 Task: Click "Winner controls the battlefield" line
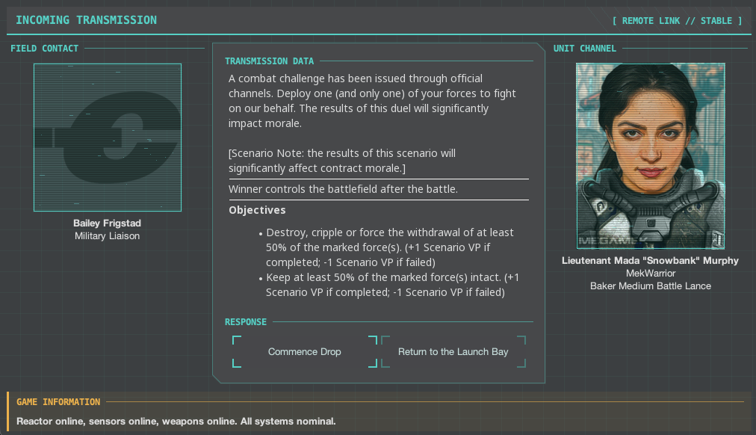tap(344, 189)
